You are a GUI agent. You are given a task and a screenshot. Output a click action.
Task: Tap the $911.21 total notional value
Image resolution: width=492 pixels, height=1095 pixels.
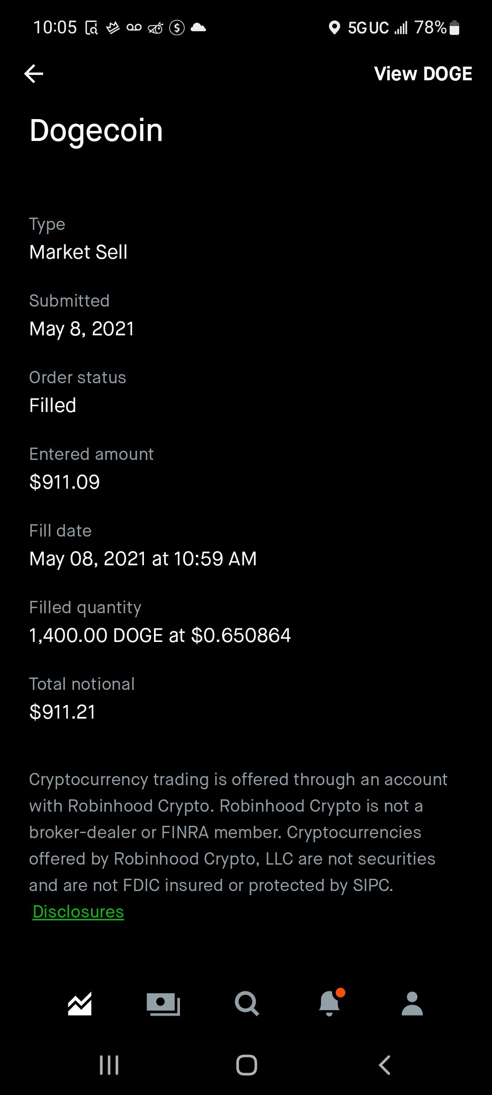pos(62,712)
